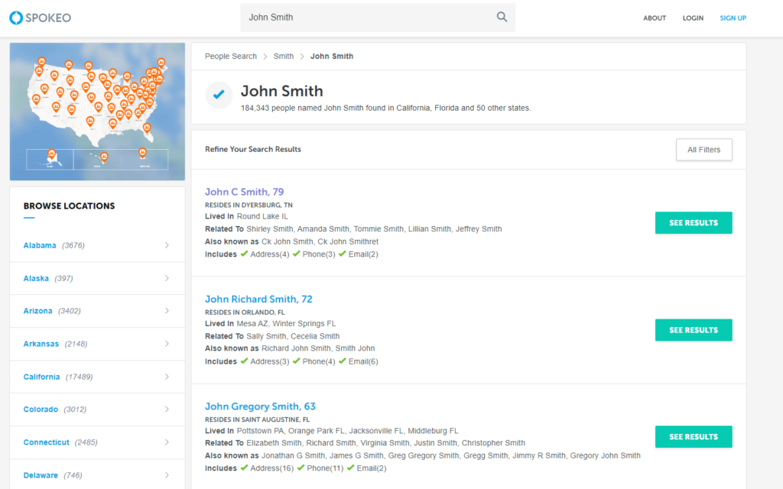Screen dimensions: 783x489
Task: Open All Filters
Action: pyautogui.click(x=704, y=150)
